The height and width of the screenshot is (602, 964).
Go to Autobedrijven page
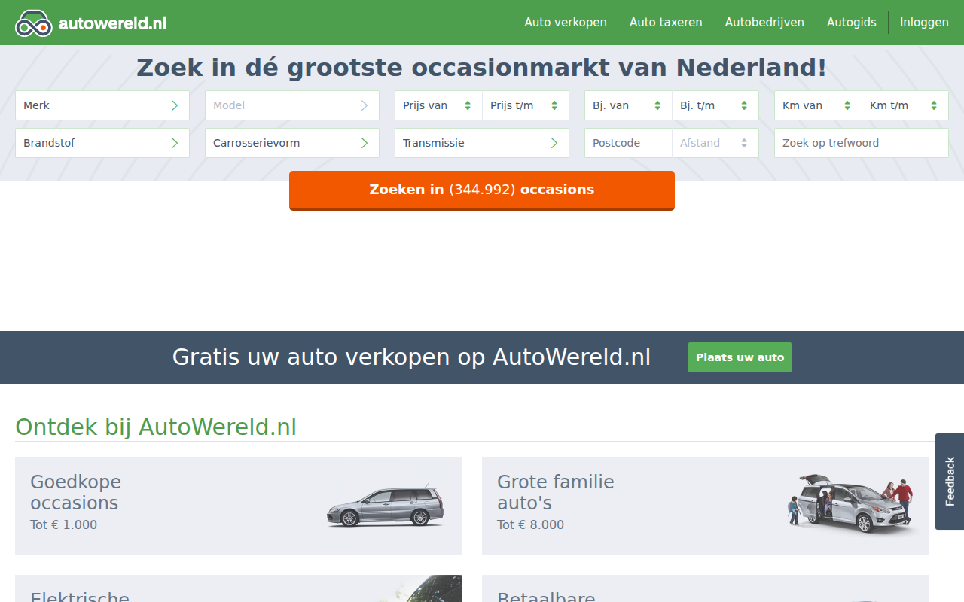(764, 23)
